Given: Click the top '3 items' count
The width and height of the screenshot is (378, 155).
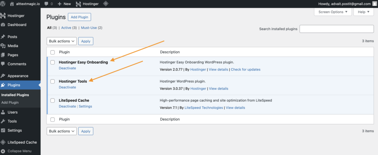Looking at the screenshot, I should click(368, 41).
